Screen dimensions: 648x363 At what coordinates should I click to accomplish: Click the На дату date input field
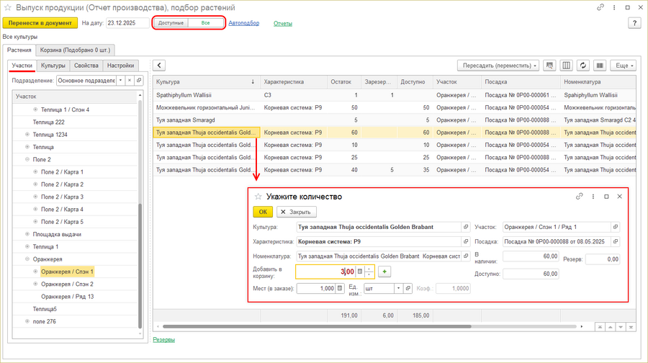126,23
